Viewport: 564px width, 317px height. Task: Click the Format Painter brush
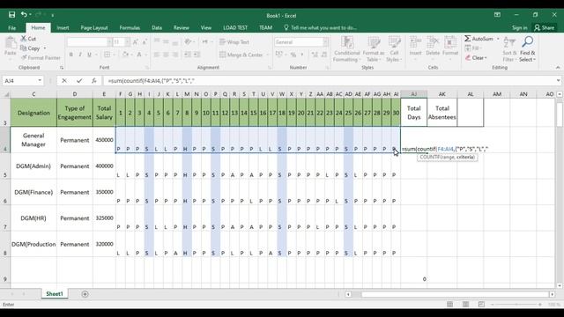pos(24,57)
